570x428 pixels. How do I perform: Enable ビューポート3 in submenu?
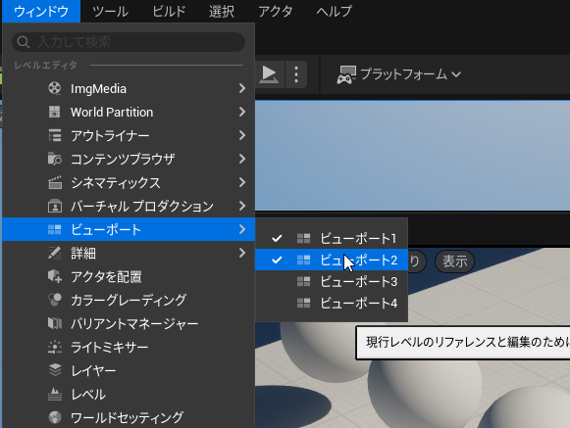point(332,282)
